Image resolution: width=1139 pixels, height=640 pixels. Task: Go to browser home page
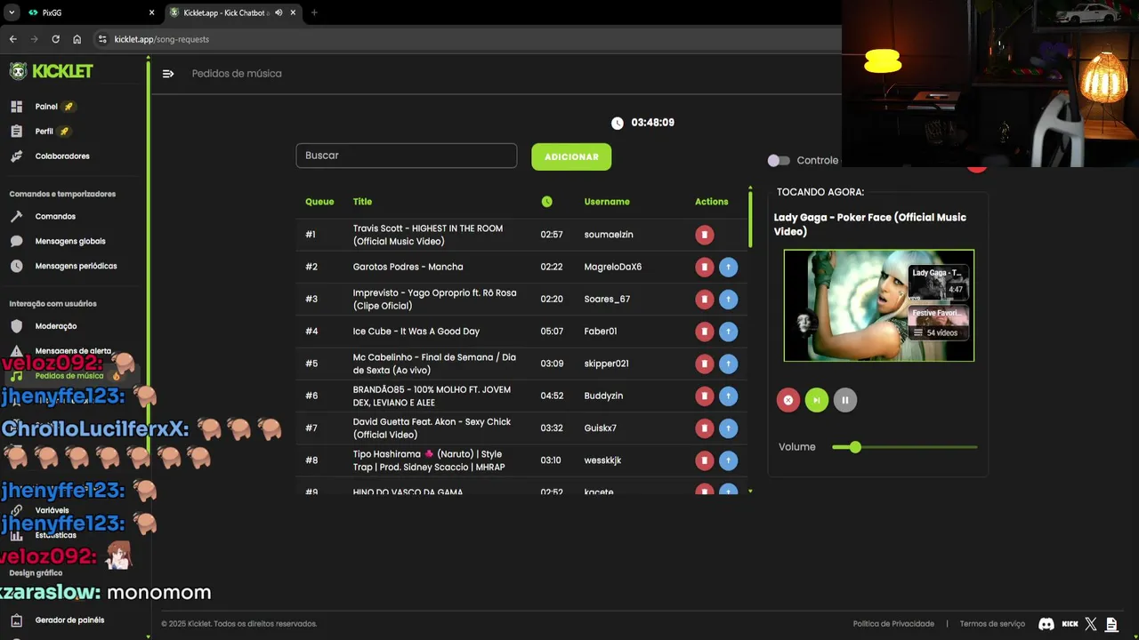point(77,39)
